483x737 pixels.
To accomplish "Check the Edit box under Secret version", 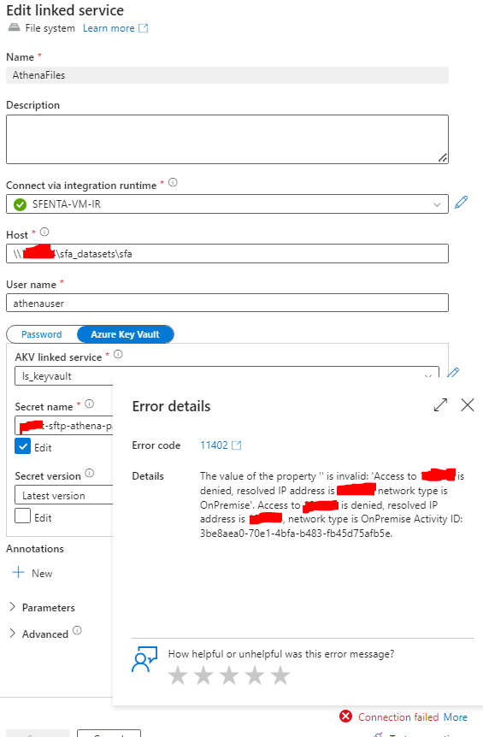I will [x=22, y=516].
